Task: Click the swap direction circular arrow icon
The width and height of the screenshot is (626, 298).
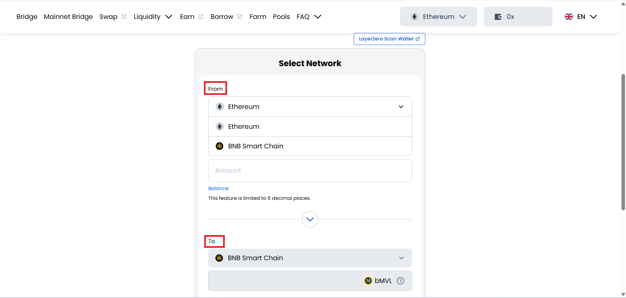Action: 310,219
